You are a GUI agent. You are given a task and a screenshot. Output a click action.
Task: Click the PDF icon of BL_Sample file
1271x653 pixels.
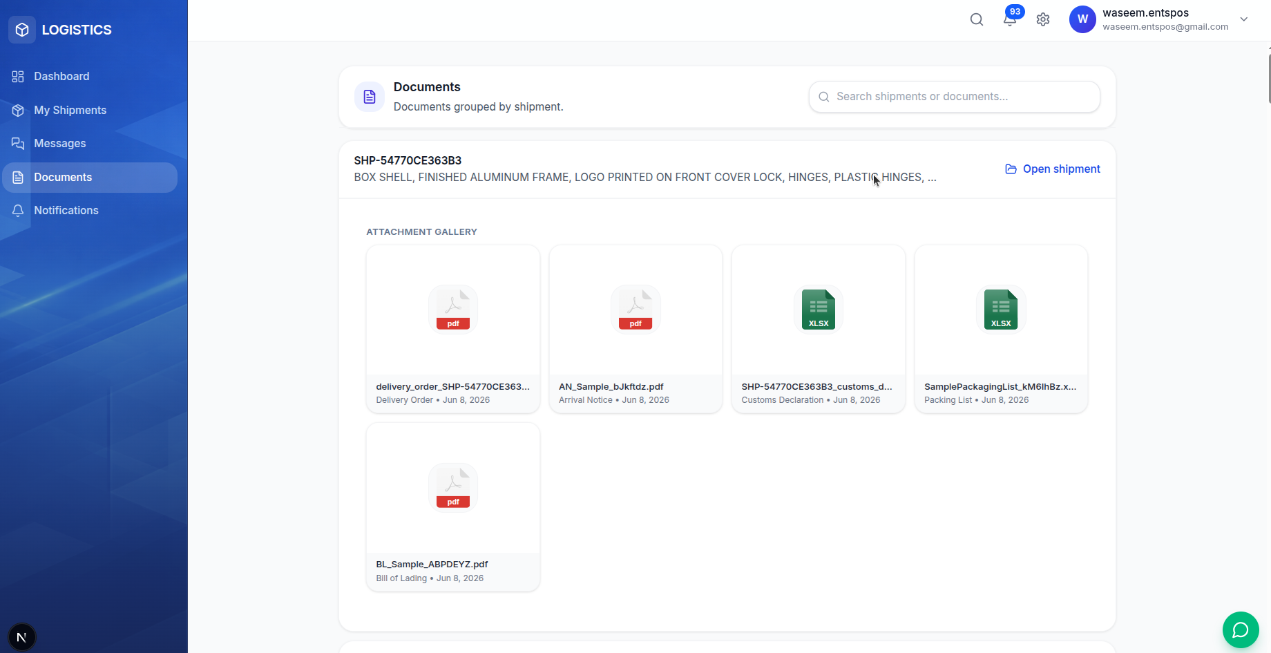pos(453,487)
